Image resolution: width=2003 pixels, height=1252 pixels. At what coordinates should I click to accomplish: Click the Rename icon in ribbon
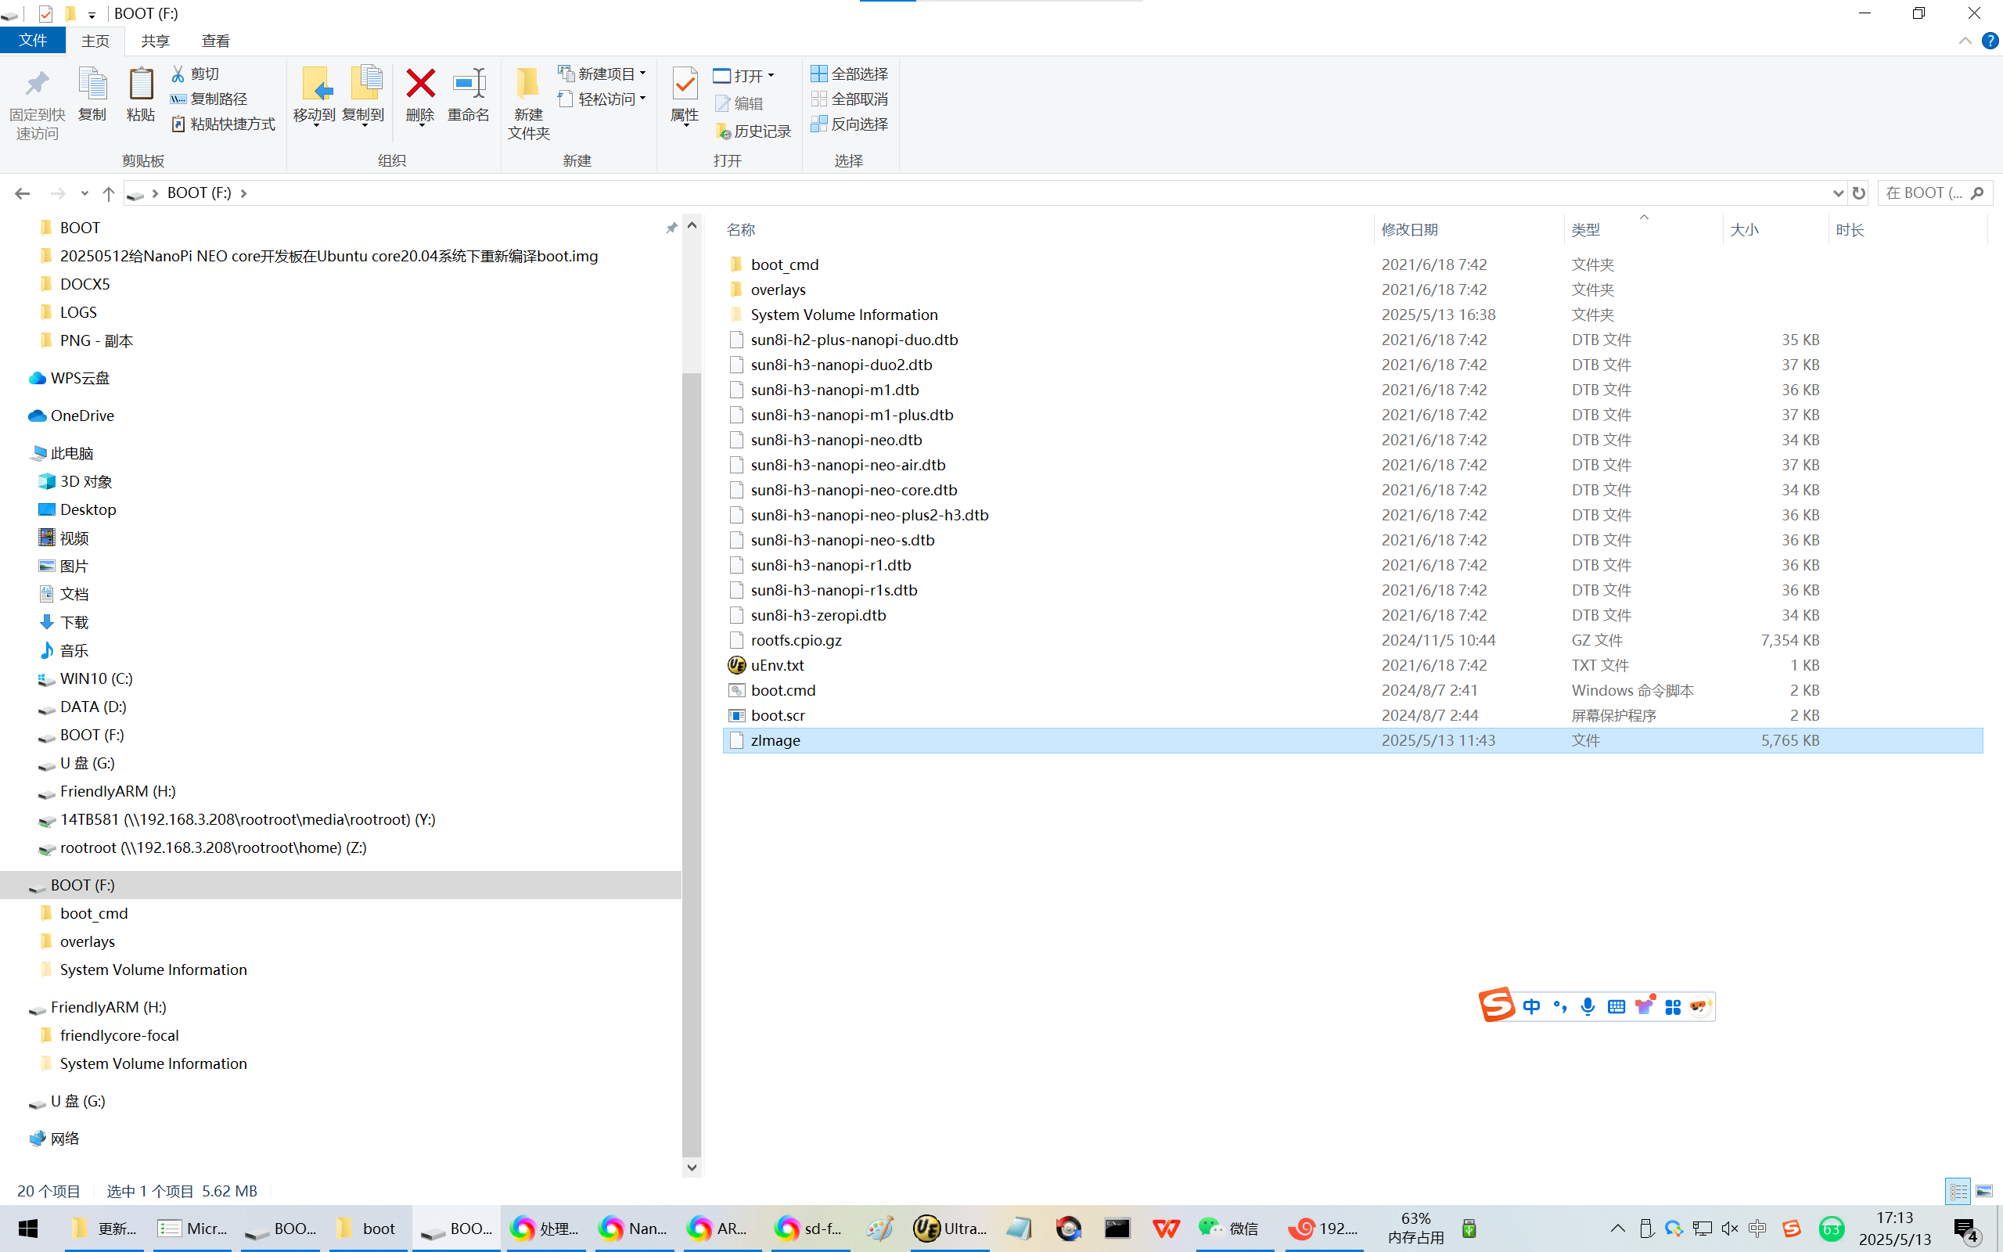tap(469, 85)
